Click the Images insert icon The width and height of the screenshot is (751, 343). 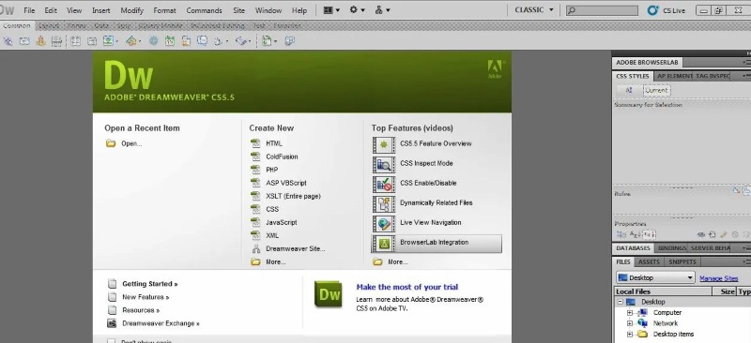pyautogui.click(x=108, y=41)
